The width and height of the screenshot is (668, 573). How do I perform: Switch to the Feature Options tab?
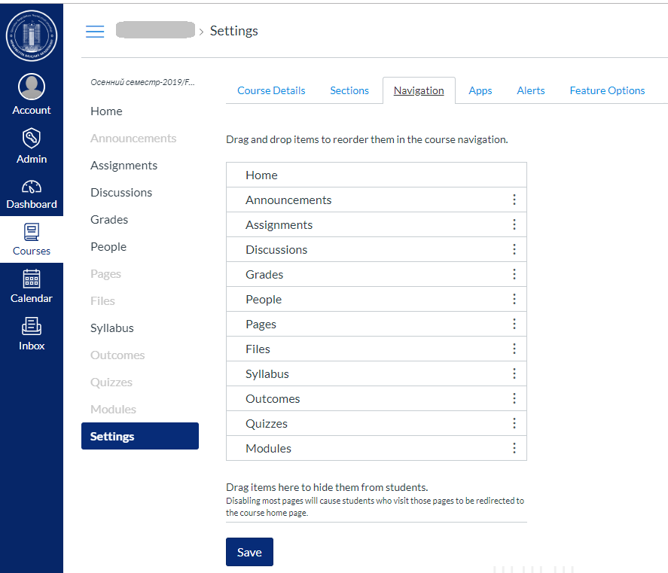[607, 90]
